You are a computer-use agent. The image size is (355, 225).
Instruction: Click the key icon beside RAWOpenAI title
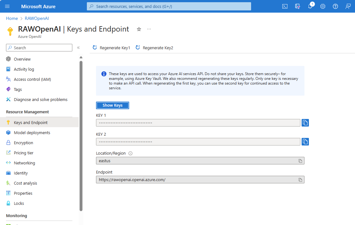(x=10, y=32)
